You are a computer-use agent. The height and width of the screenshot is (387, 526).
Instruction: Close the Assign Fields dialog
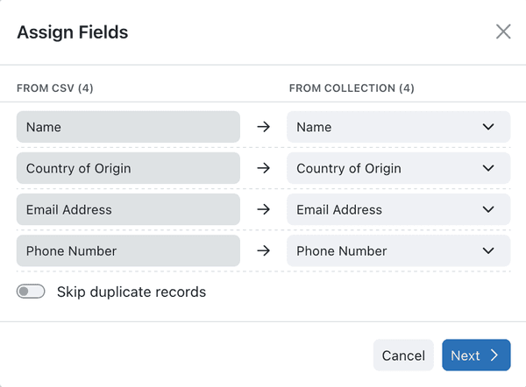[x=503, y=32]
